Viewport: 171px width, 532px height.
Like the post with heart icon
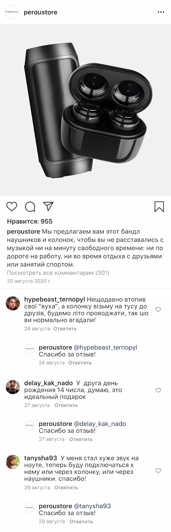pos(12,207)
